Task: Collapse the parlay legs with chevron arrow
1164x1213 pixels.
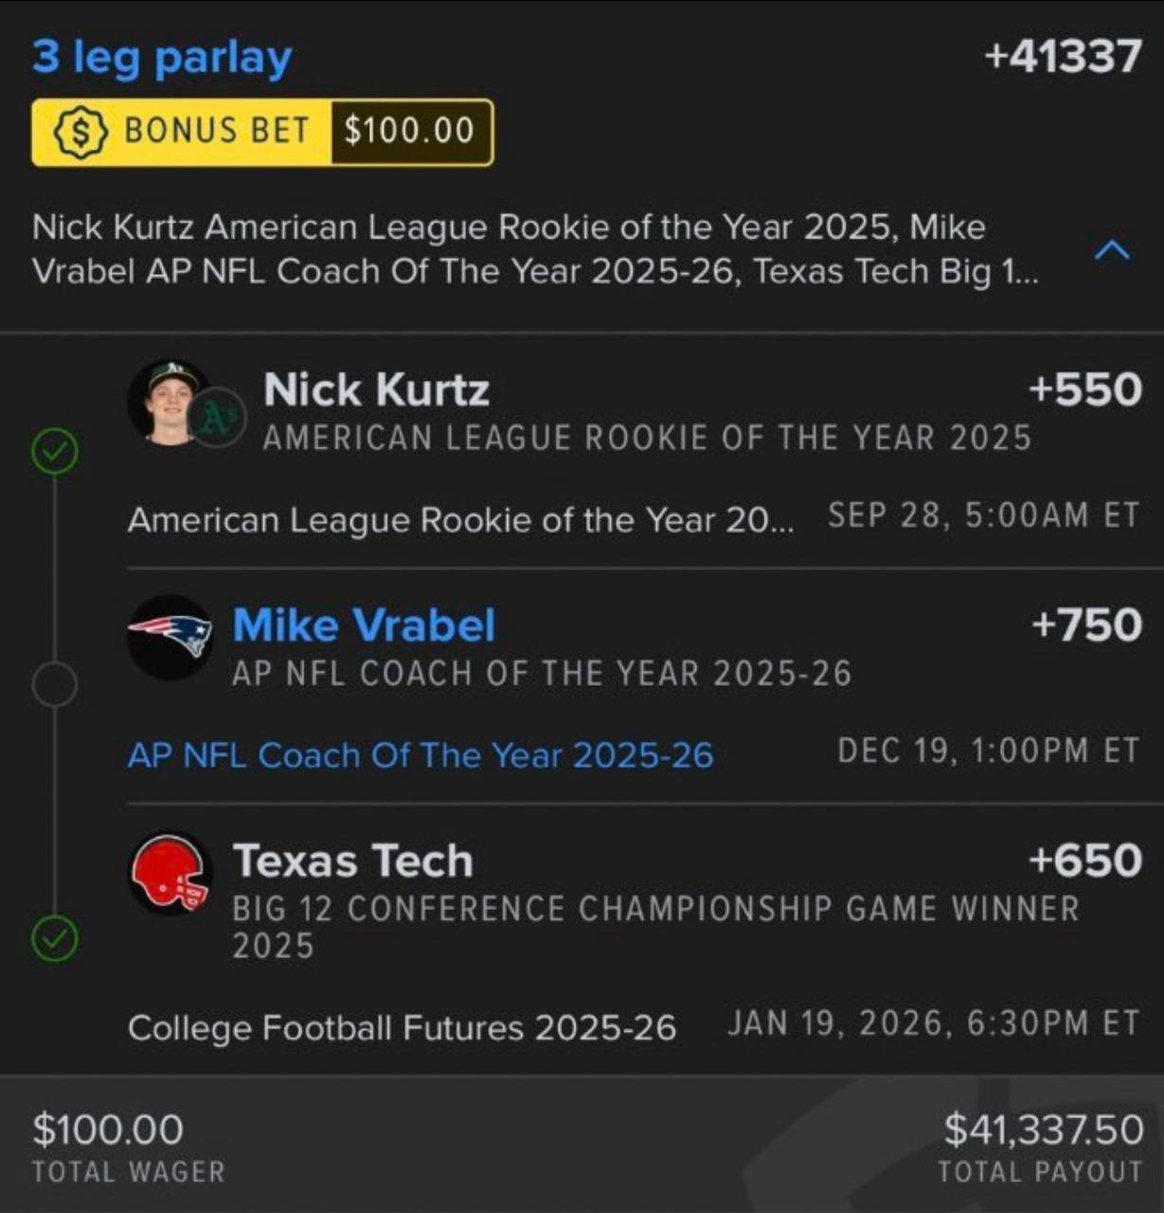Action: click(x=1112, y=250)
